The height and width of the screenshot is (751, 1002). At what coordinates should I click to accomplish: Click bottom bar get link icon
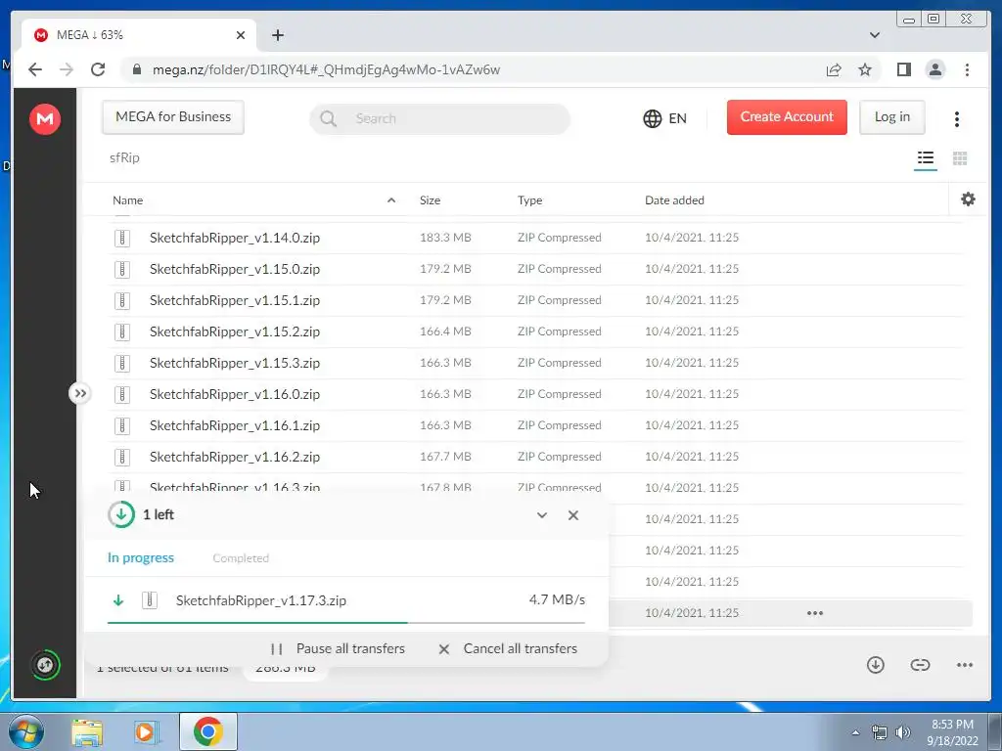[x=920, y=665]
